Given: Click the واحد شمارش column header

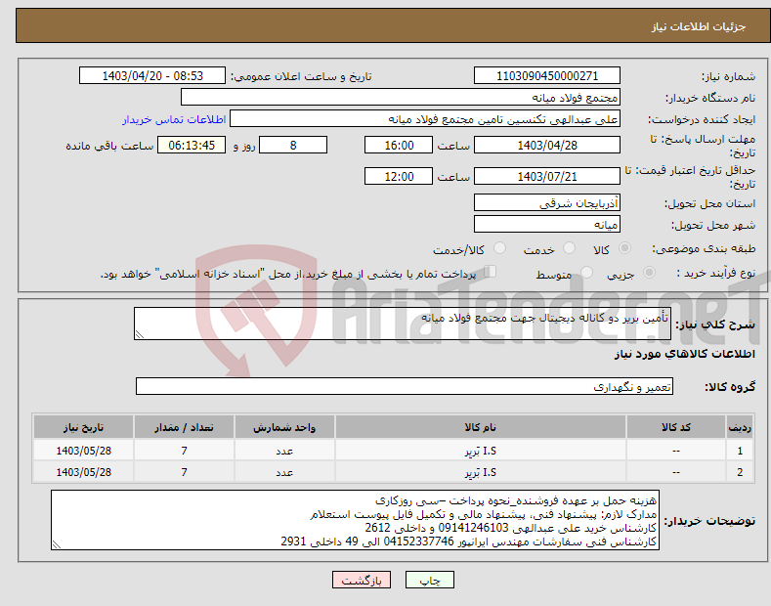Looking at the screenshot, I should [x=284, y=427].
